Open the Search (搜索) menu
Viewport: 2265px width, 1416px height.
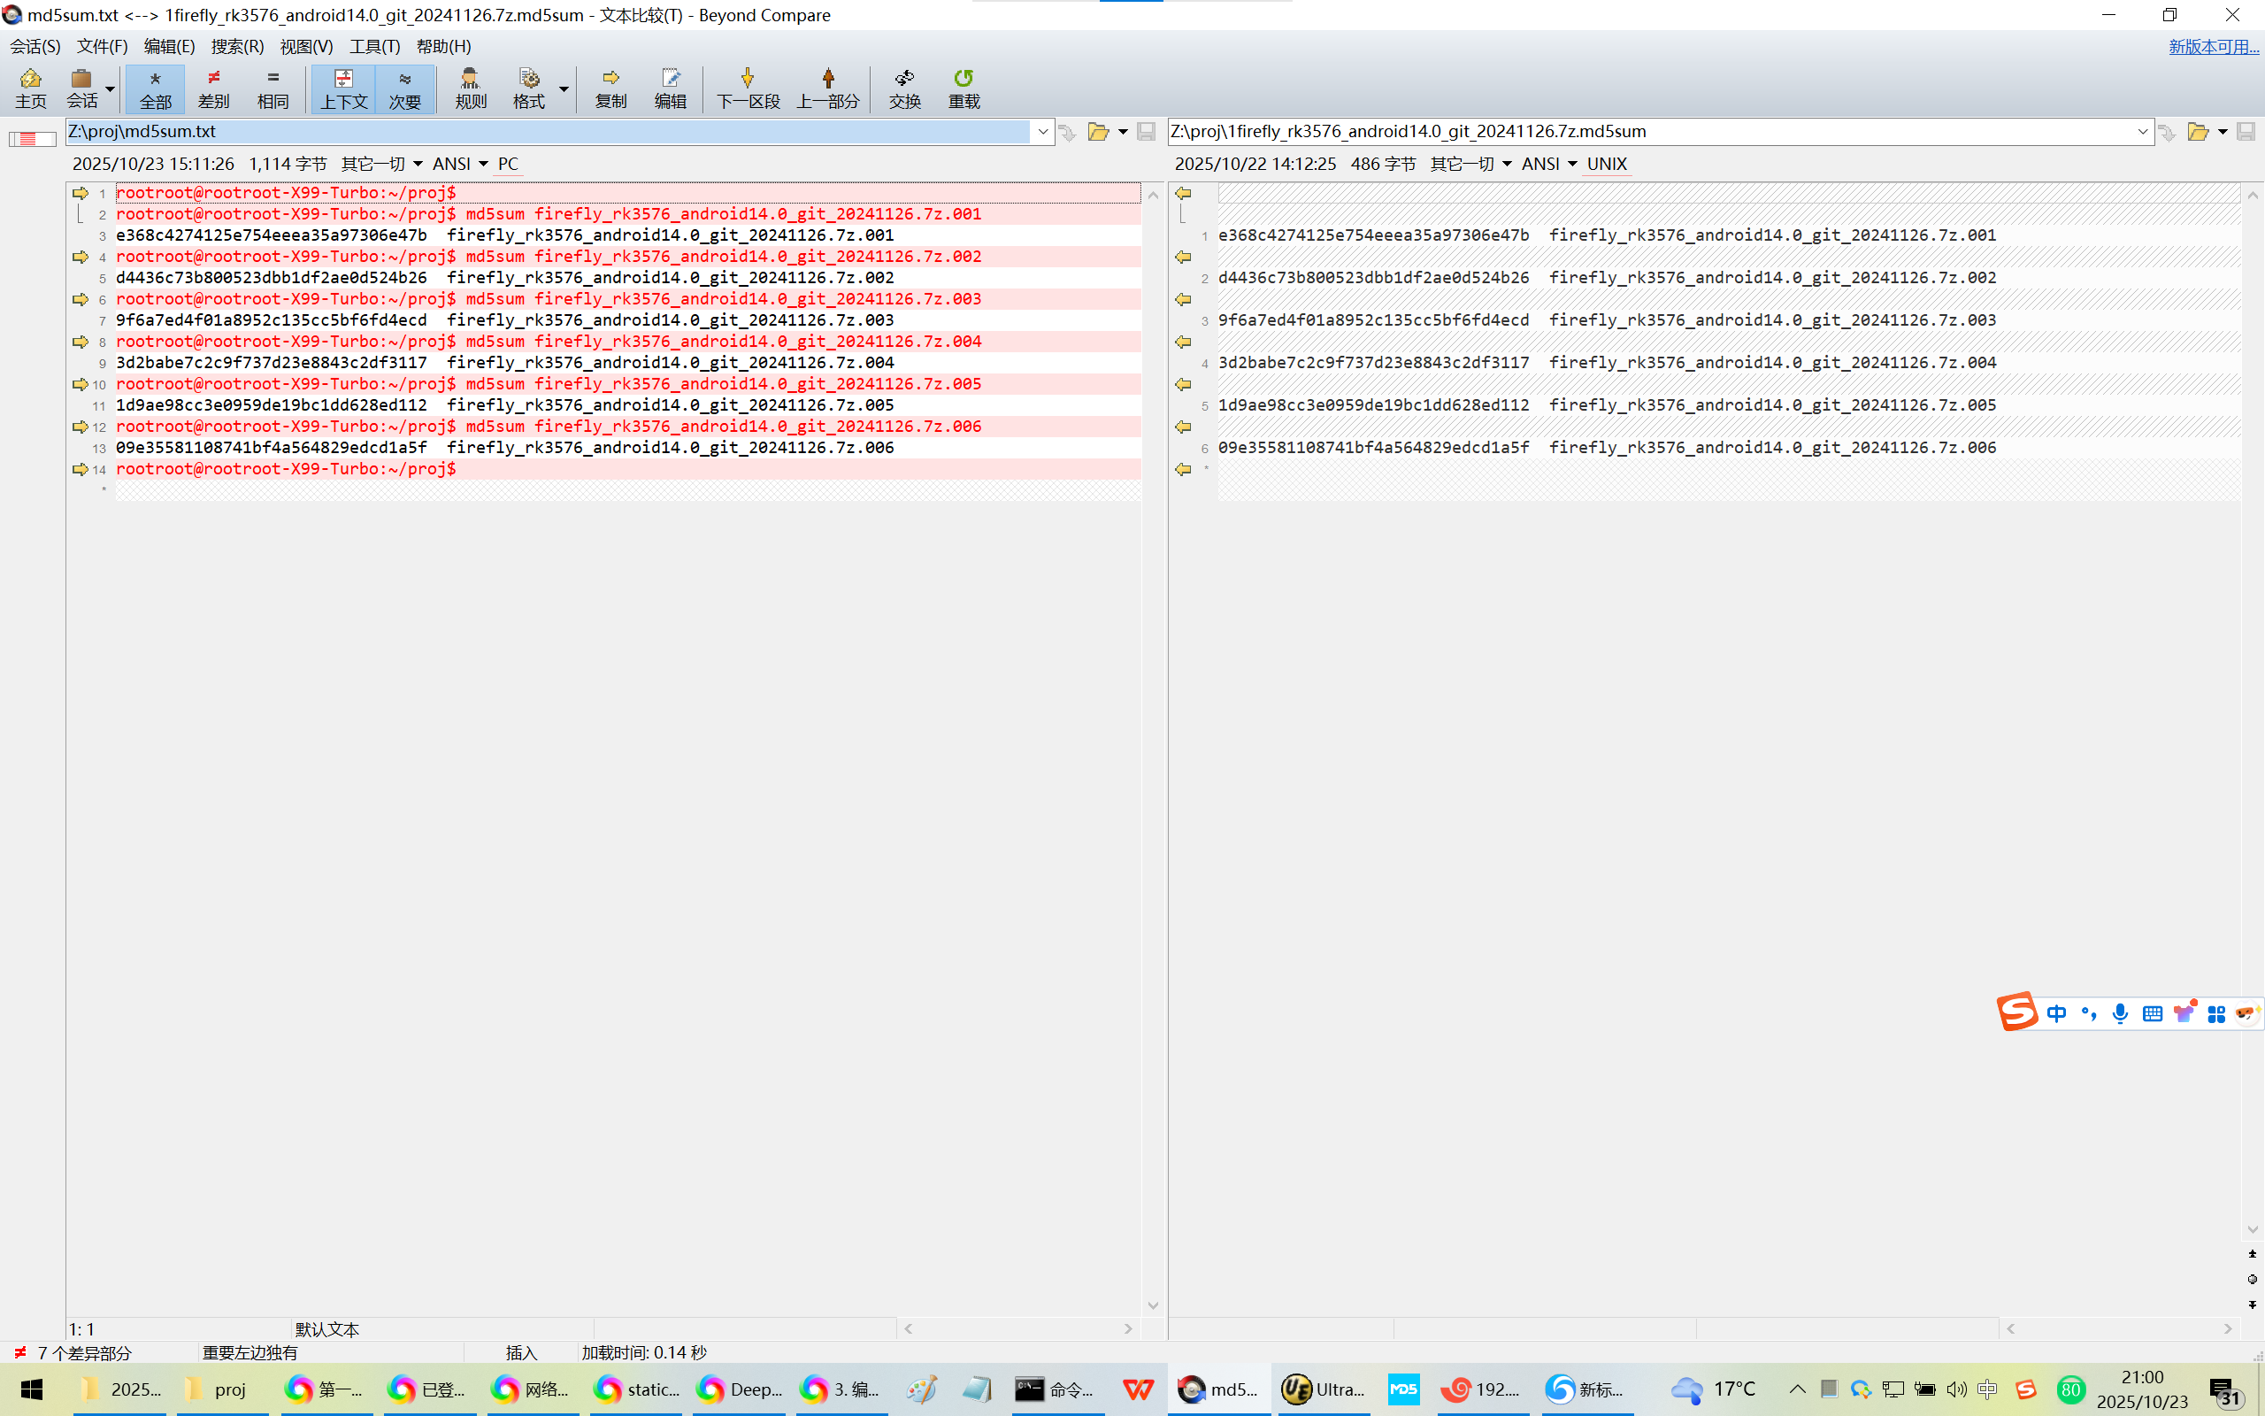coord(237,46)
